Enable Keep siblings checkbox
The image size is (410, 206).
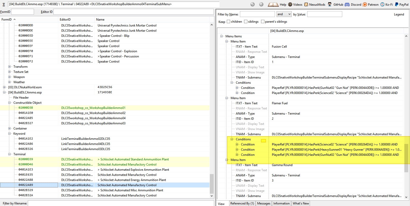pyautogui.click(x=246, y=22)
